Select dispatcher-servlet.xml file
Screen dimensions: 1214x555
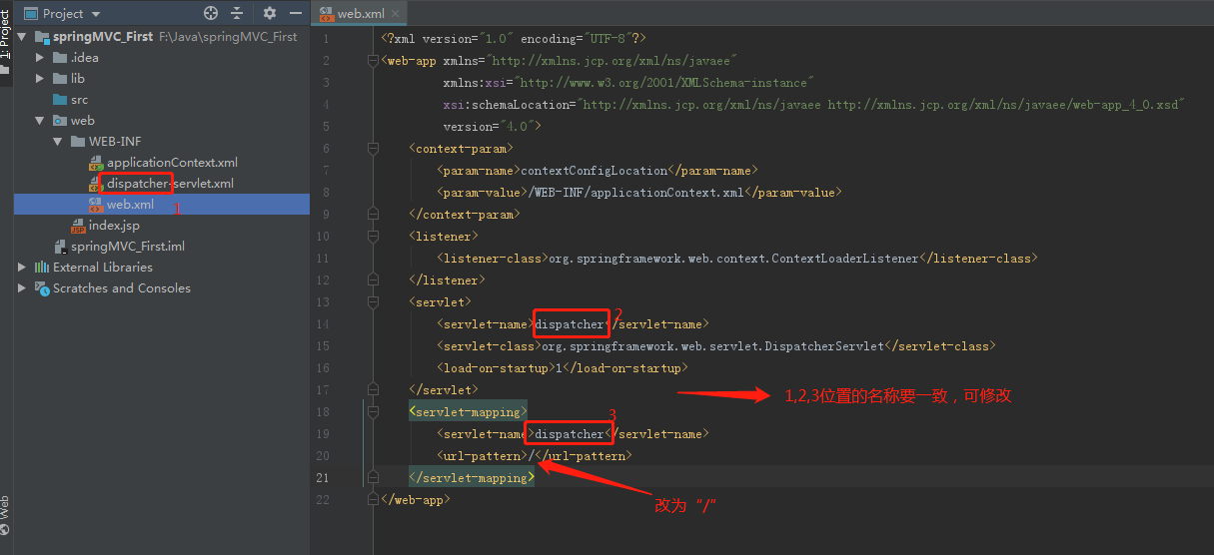pyautogui.click(x=169, y=184)
